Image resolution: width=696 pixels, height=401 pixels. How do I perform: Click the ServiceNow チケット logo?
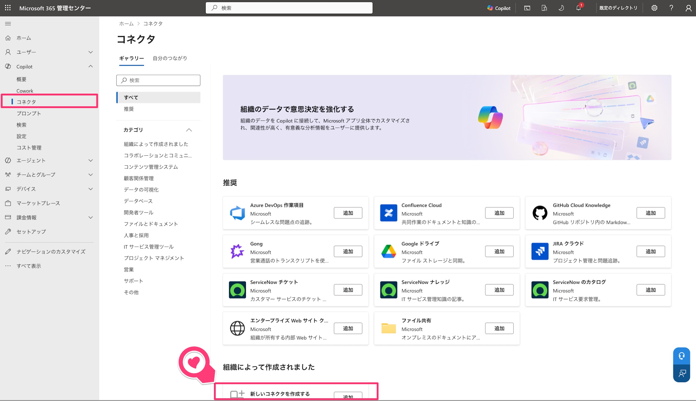click(x=237, y=290)
